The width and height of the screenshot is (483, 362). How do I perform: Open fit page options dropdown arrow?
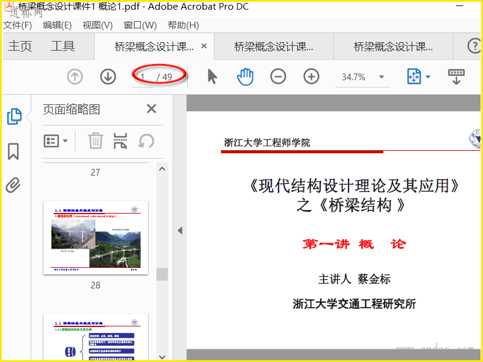tap(428, 77)
